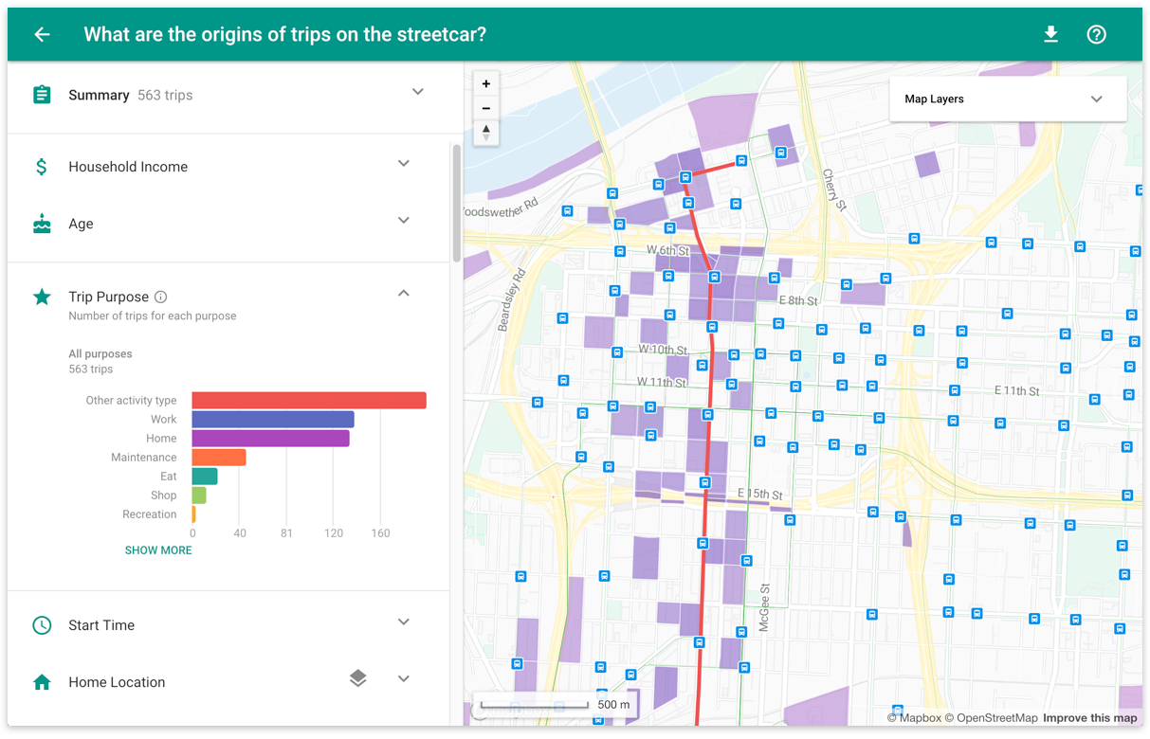Download the trip data
The width and height of the screenshot is (1150, 739).
[x=1050, y=35]
